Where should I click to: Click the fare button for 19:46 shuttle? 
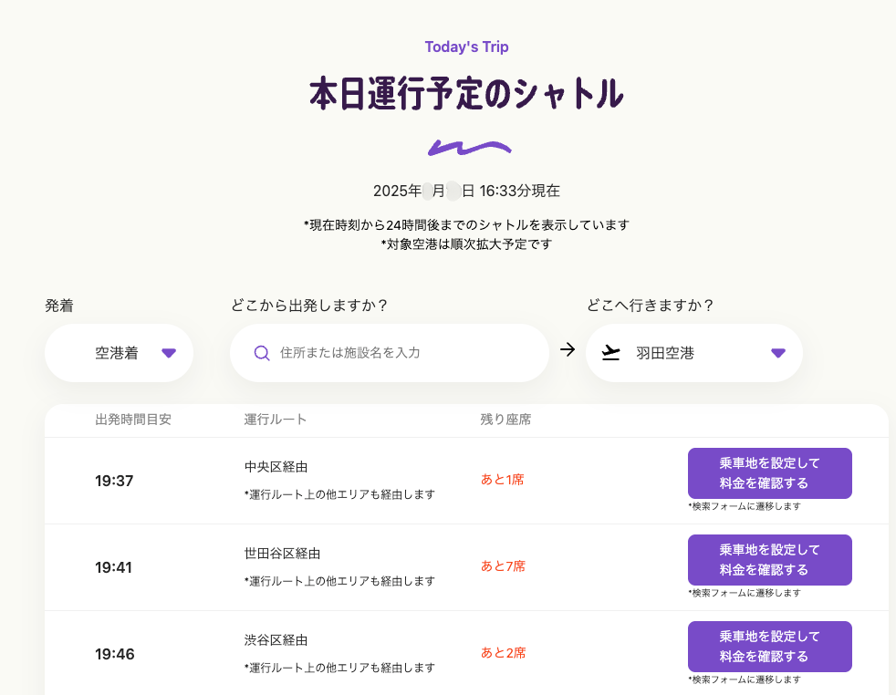pos(770,647)
